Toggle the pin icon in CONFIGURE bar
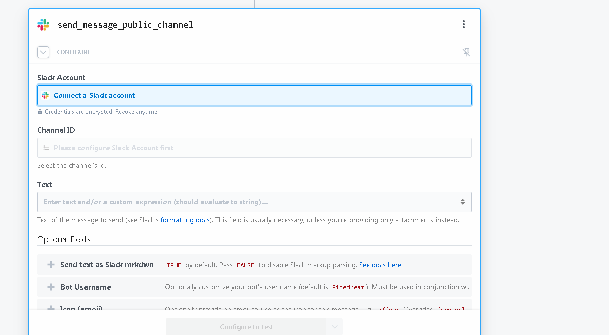Screen dimensions: 609x335 [x=466, y=52]
